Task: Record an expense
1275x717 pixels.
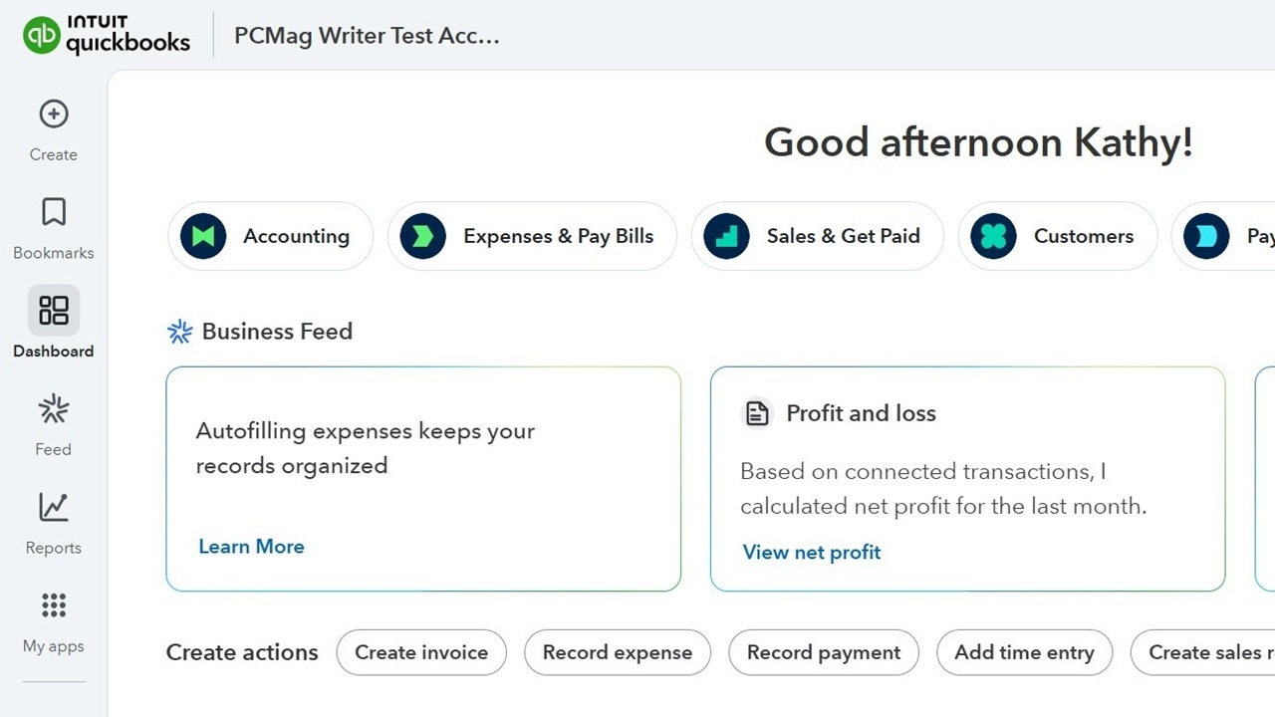Action: point(617,652)
